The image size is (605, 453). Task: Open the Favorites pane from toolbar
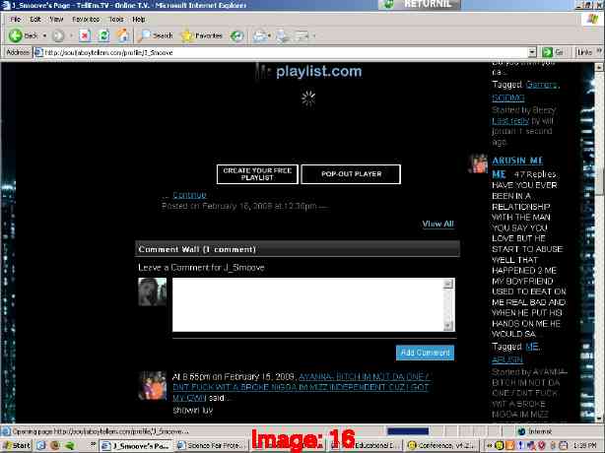tap(202, 35)
